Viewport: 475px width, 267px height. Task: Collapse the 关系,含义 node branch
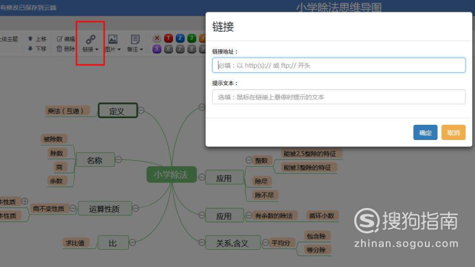pyautogui.click(x=202, y=242)
